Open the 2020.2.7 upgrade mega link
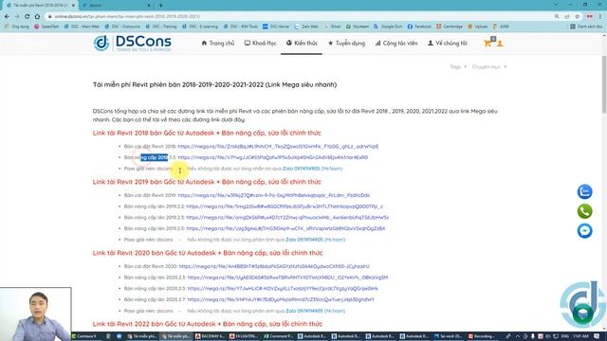 click(281, 299)
